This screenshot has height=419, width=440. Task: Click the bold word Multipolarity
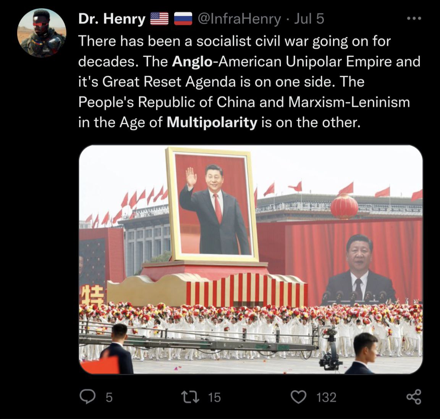212,122
